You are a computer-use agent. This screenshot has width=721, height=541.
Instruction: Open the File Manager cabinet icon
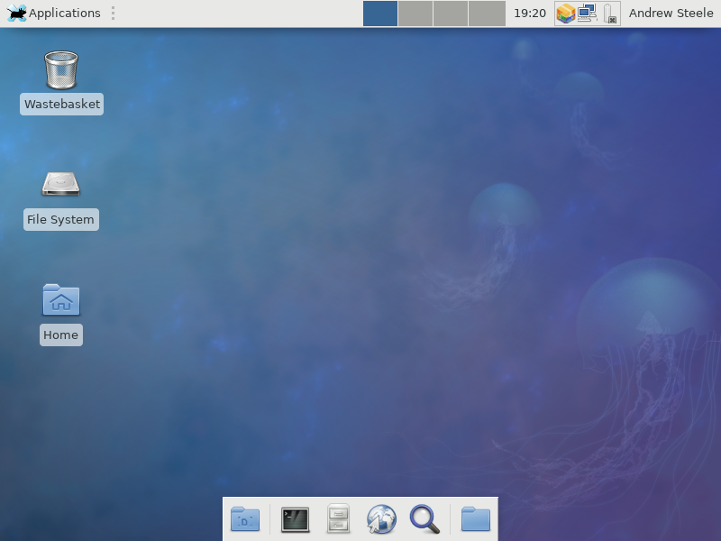coord(338,519)
